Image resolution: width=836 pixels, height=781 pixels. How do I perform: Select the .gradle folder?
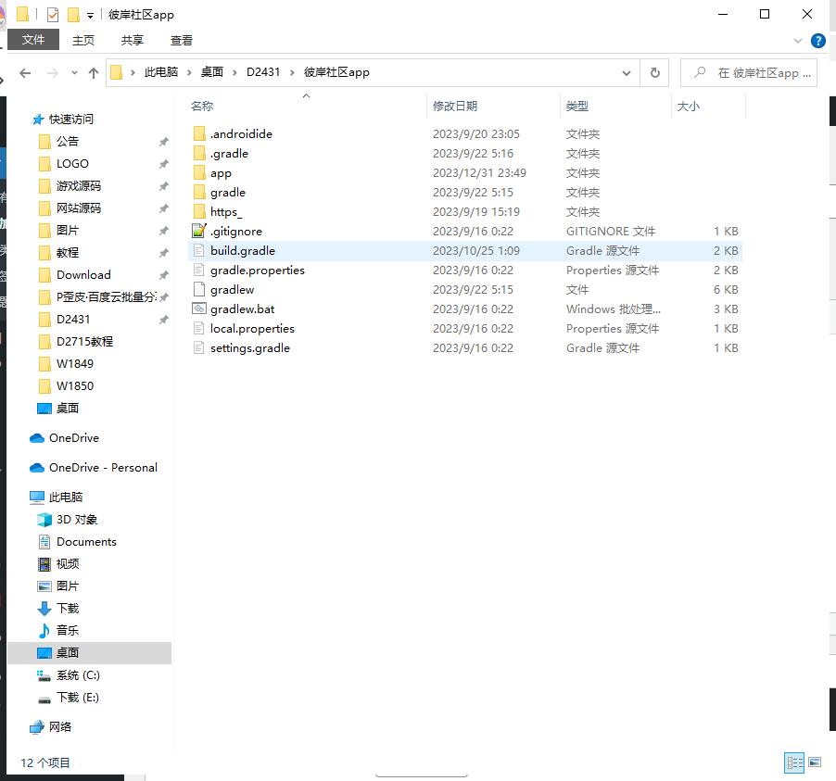465,154
